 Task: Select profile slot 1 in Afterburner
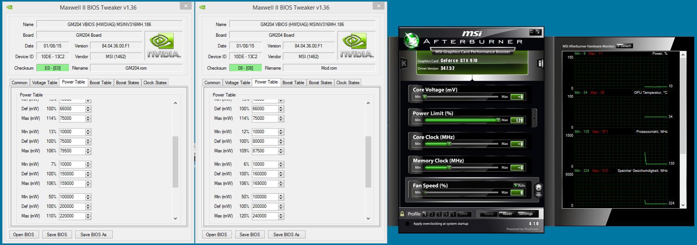pos(425,214)
